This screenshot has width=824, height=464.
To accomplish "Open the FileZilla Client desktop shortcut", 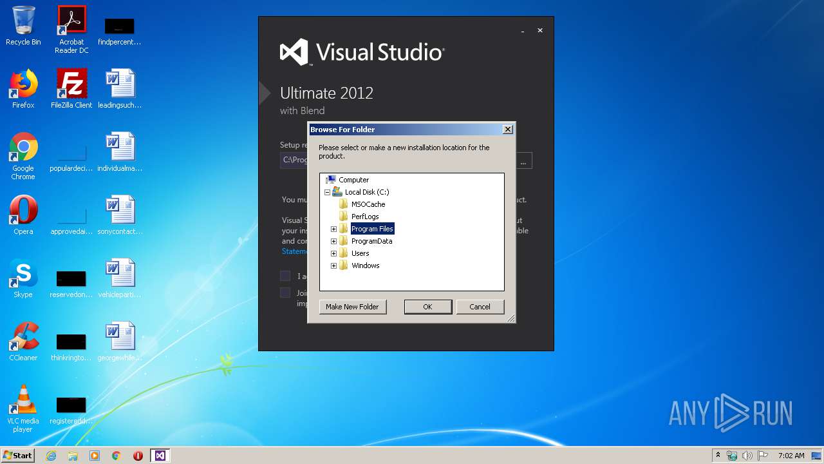I will click(71, 89).
